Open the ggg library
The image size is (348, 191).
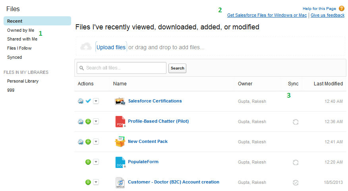(11, 90)
